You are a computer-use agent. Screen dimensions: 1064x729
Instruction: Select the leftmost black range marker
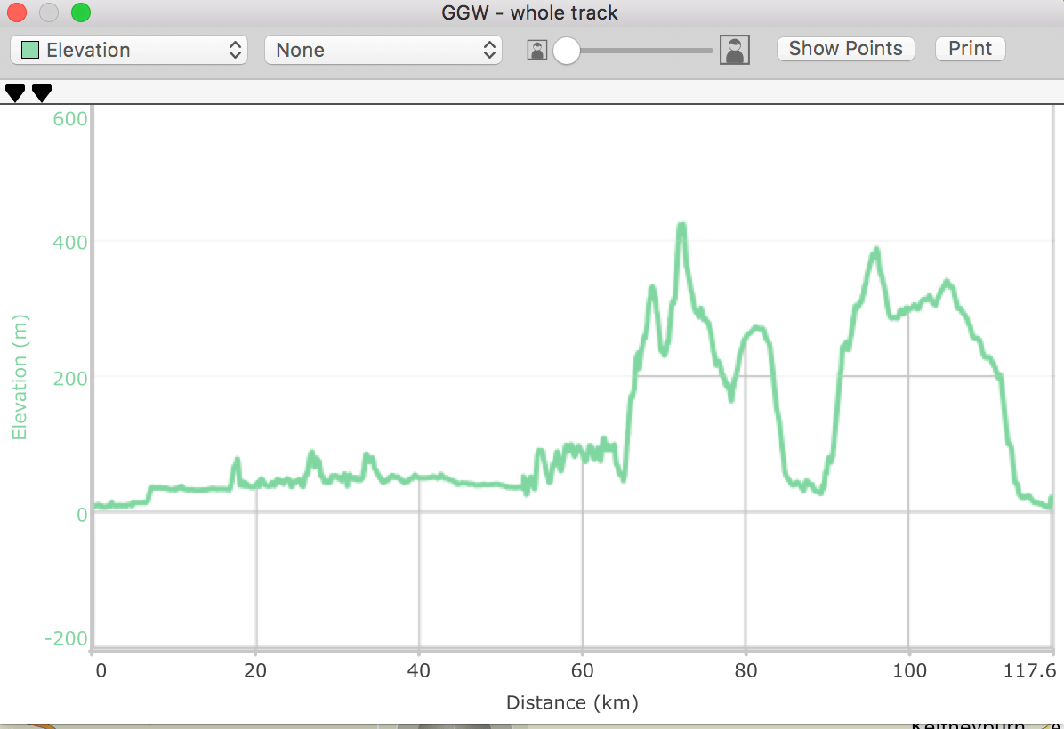(x=15, y=92)
